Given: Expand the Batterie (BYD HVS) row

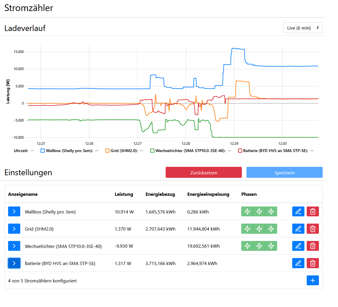Looking at the screenshot, I should [x=14, y=263].
